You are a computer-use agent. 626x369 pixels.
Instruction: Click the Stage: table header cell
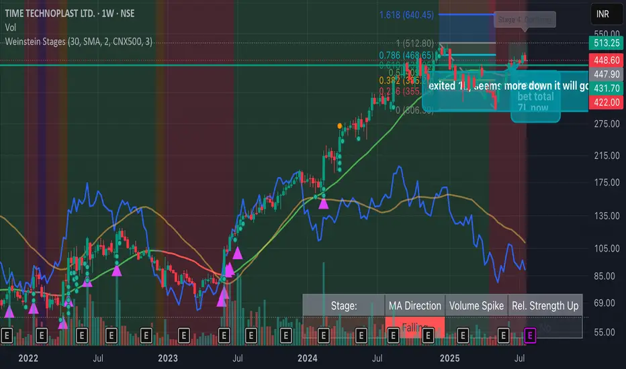pos(344,306)
